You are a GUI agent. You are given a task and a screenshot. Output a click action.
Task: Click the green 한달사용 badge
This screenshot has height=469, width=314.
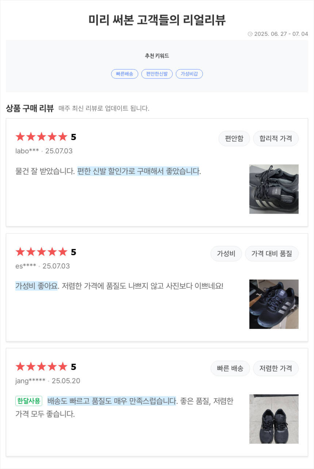pos(29,401)
